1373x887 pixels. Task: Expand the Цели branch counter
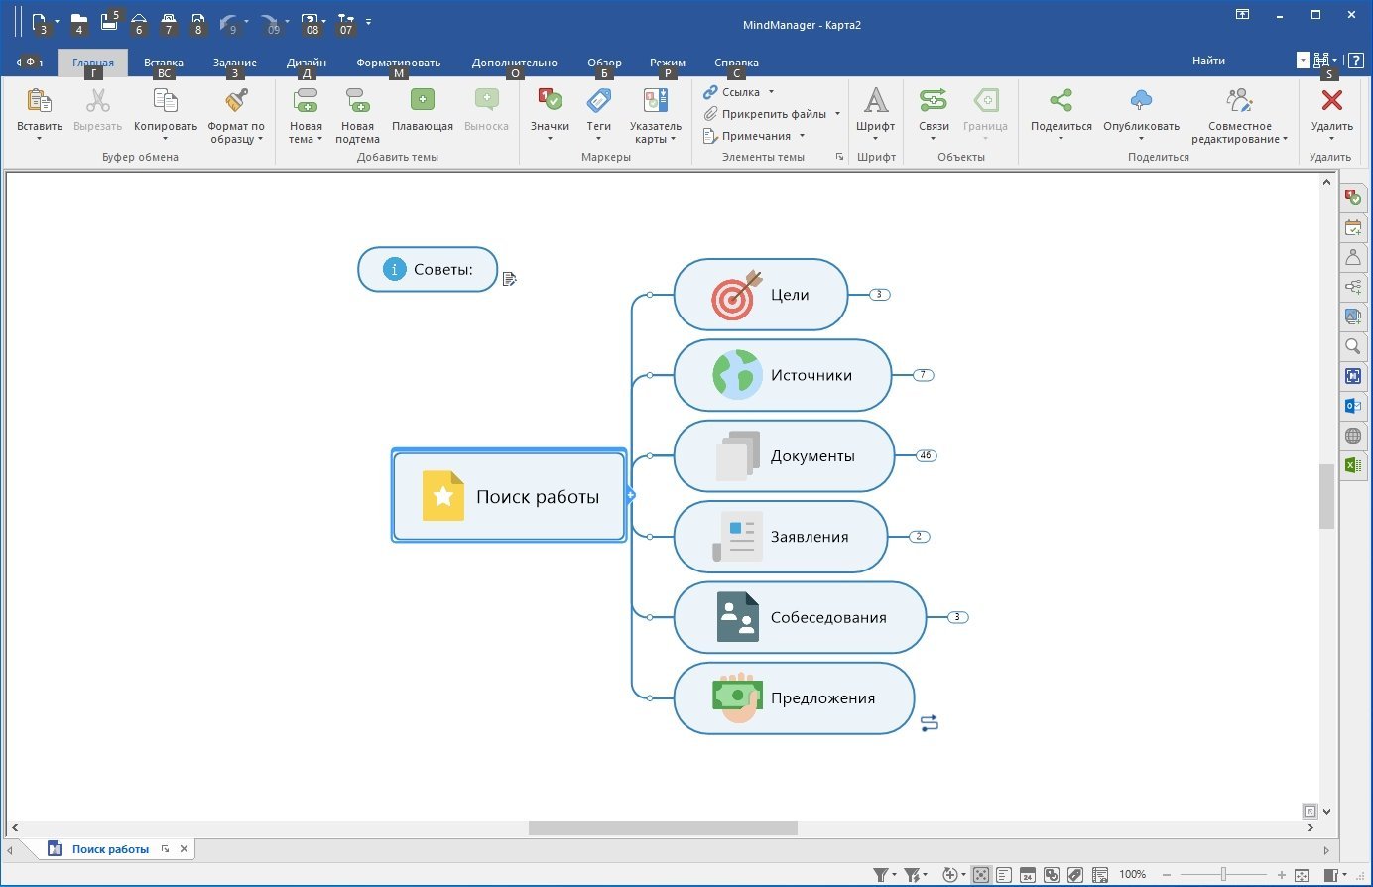879,294
